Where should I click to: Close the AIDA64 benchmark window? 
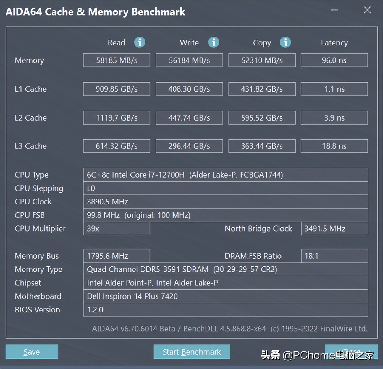point(367,10)
